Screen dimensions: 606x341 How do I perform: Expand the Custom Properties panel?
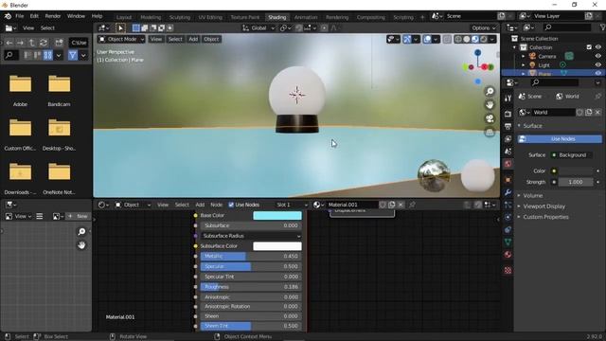(x=545, y=217)
